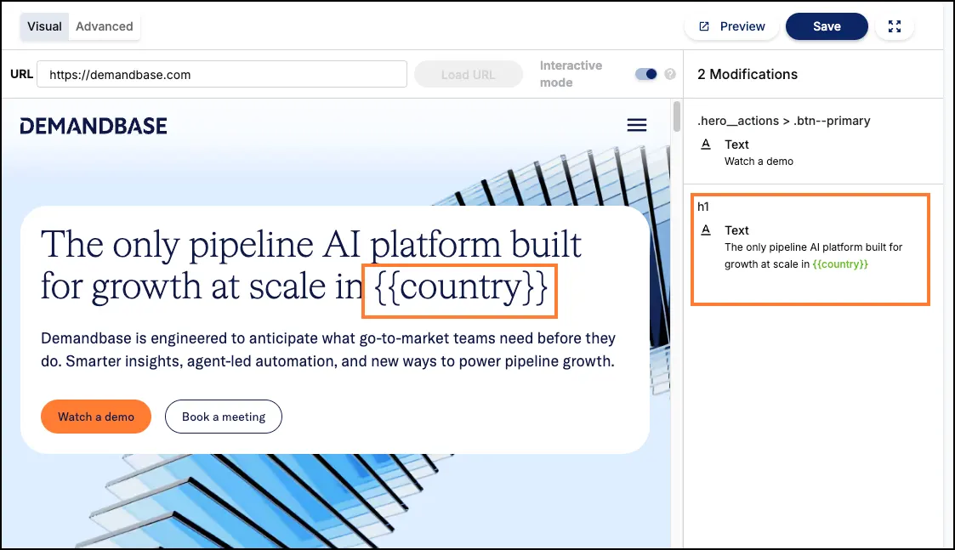Click the help question-mark icon near Interactive mode
955x550 pixels.
pyautogui.click(x=671, y=74)
